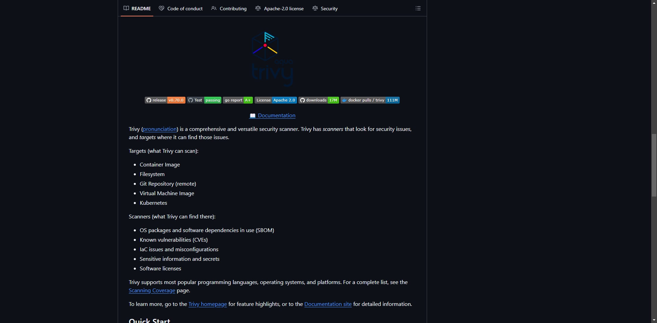Screen dimensions: 657x323
Task: Open the downloads 17M badge
Action: pos(319,100)
